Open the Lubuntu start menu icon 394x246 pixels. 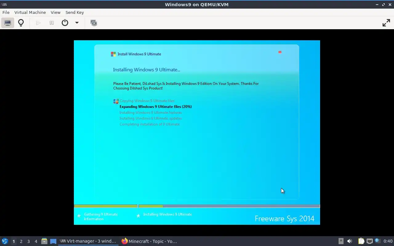pos(5,241)
